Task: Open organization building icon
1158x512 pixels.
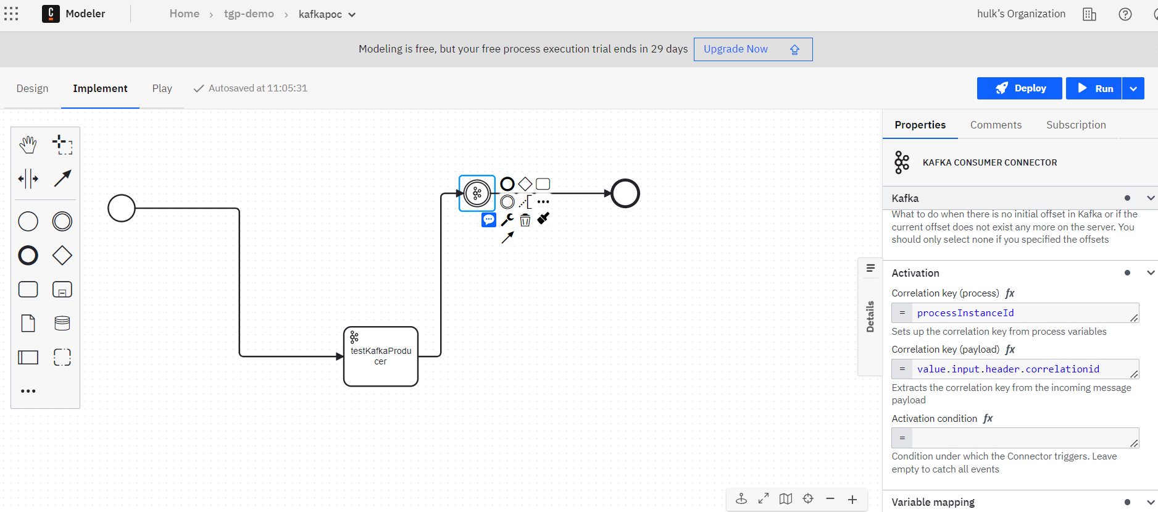Action: [1089, 14]
